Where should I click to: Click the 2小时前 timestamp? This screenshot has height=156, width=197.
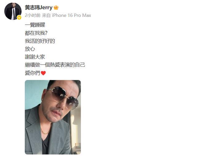(33, 15)
